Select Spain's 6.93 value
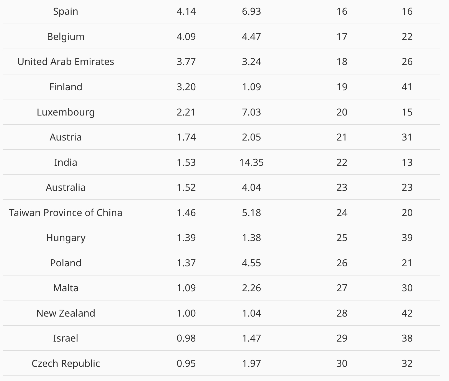Image resolution: width=449 pixels, height=381 pixels. click(x=251, y=11)
